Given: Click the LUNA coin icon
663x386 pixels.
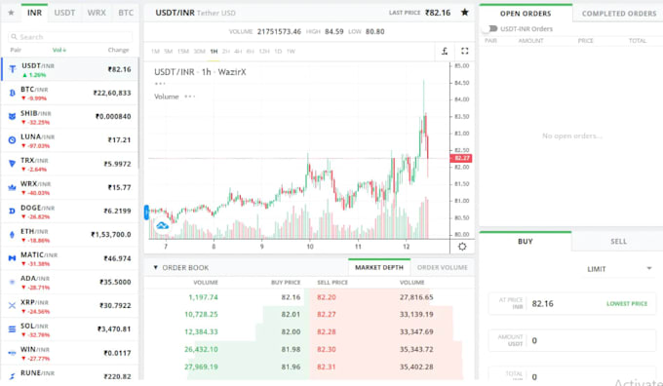Looking at the screenshot, I should click(x=13, y=140).
